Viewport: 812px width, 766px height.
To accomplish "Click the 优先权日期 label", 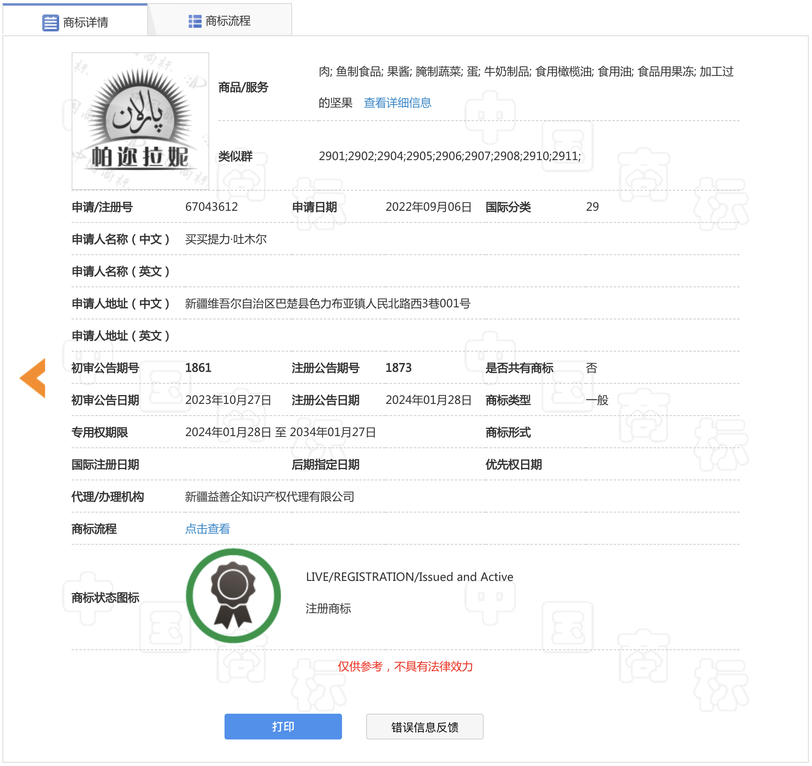I will [514, 465].
